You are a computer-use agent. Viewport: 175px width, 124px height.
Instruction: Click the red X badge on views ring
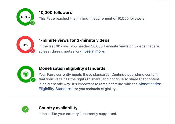[32, 51]
